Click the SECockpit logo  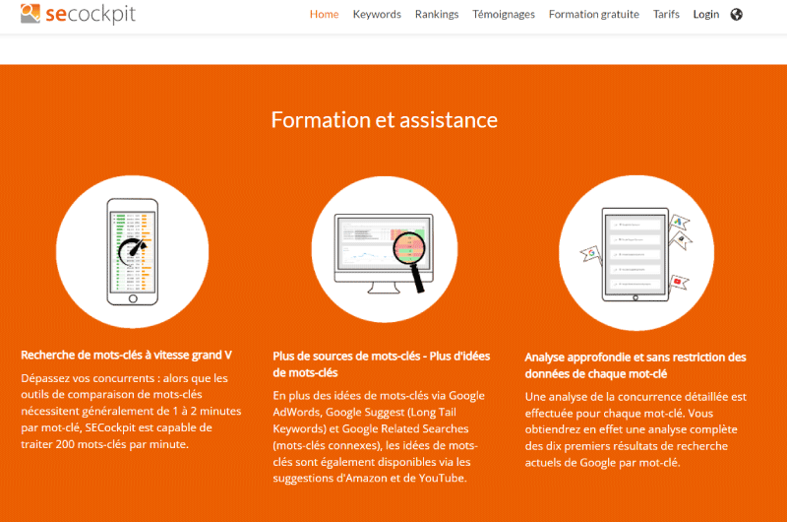(x=78, y=14)
